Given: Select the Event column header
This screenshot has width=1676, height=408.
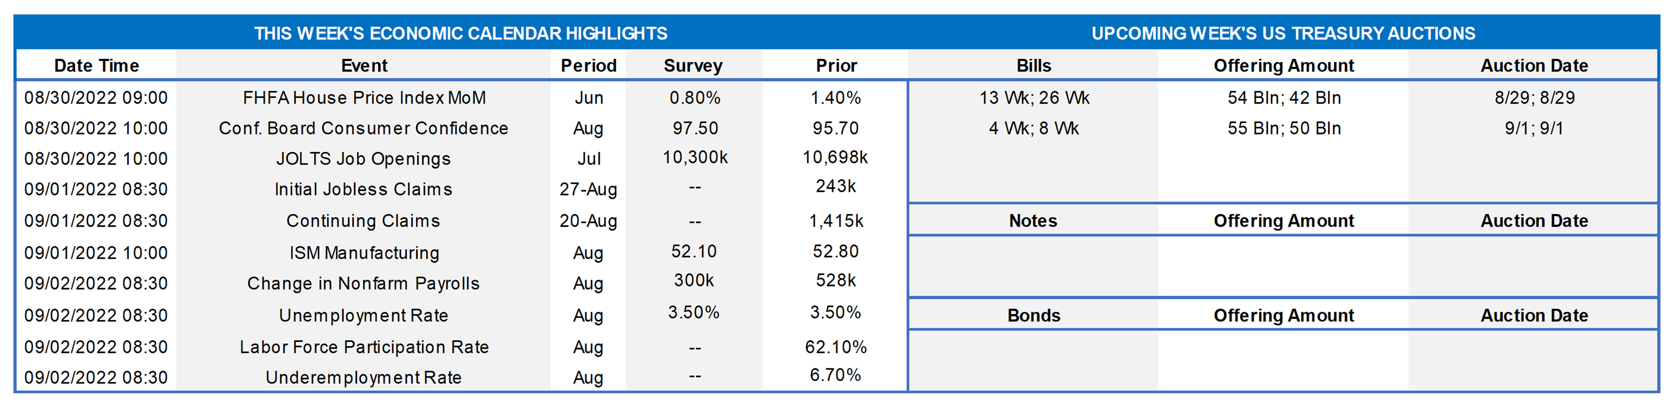Looking at the screenshot, I should (x=364, y=66).
